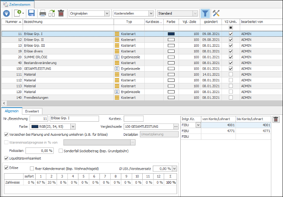Expand the Kostenstellen dropdown

pyautogui.click(x=151, y=13)
